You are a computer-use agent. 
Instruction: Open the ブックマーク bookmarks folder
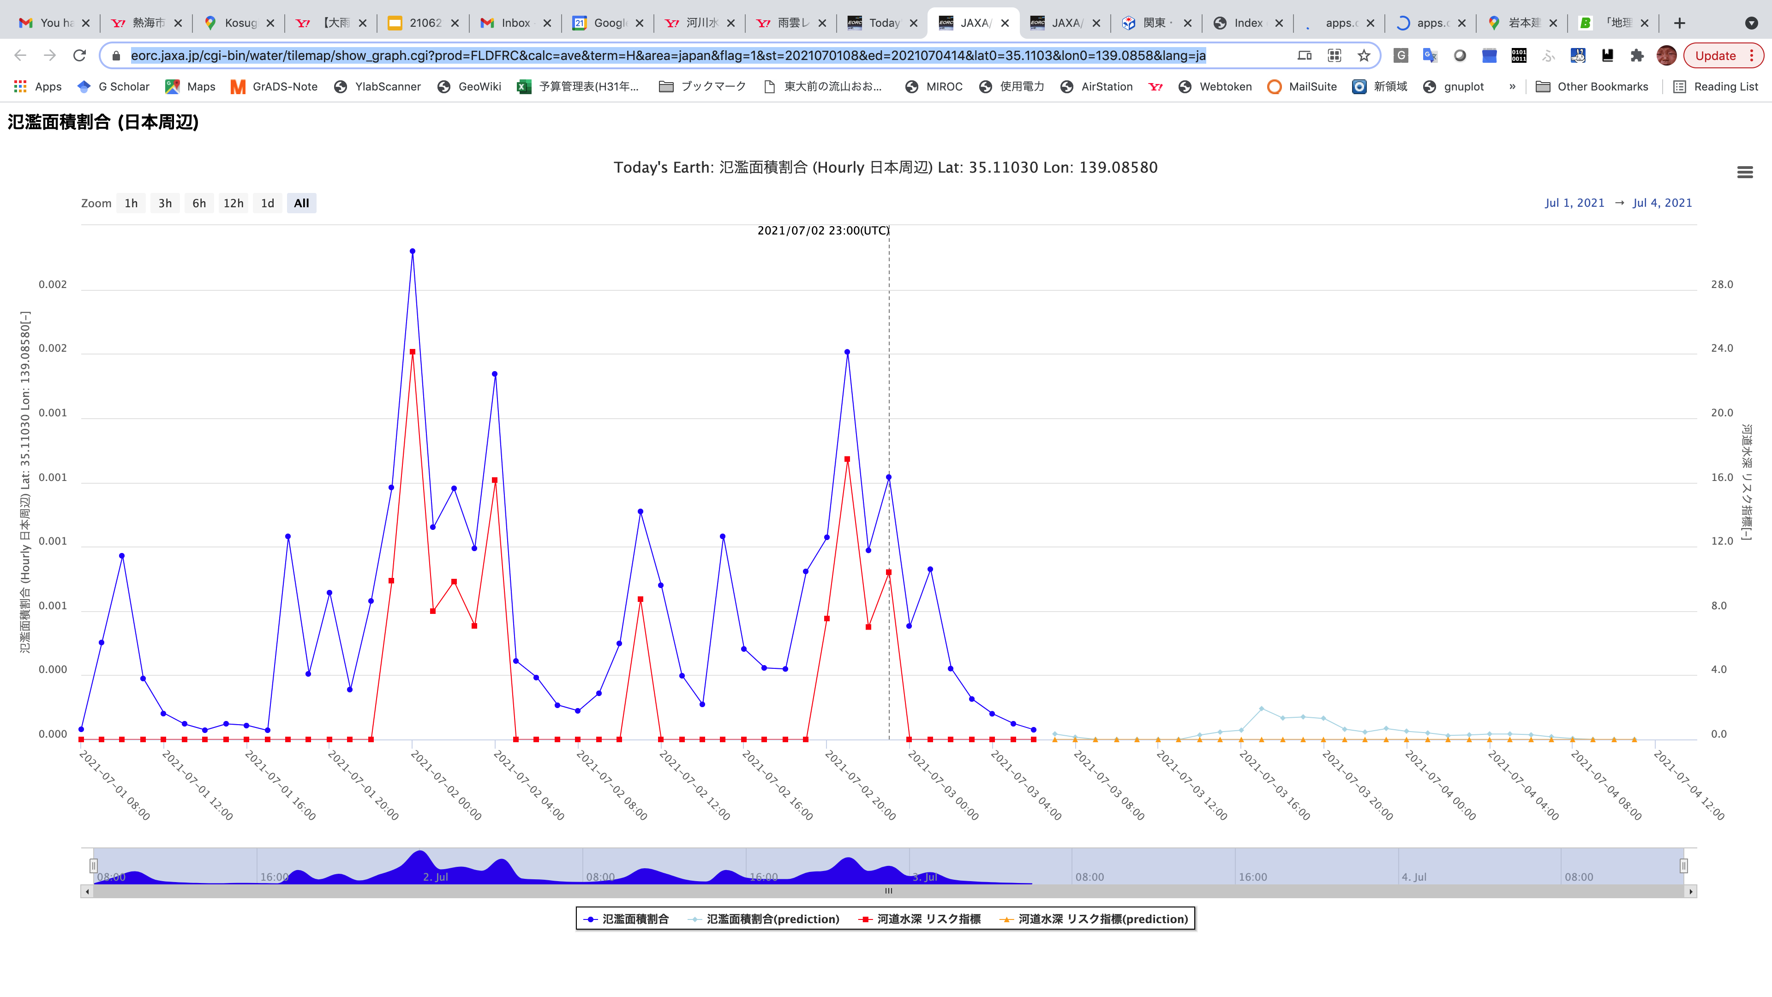click(702, 87)
